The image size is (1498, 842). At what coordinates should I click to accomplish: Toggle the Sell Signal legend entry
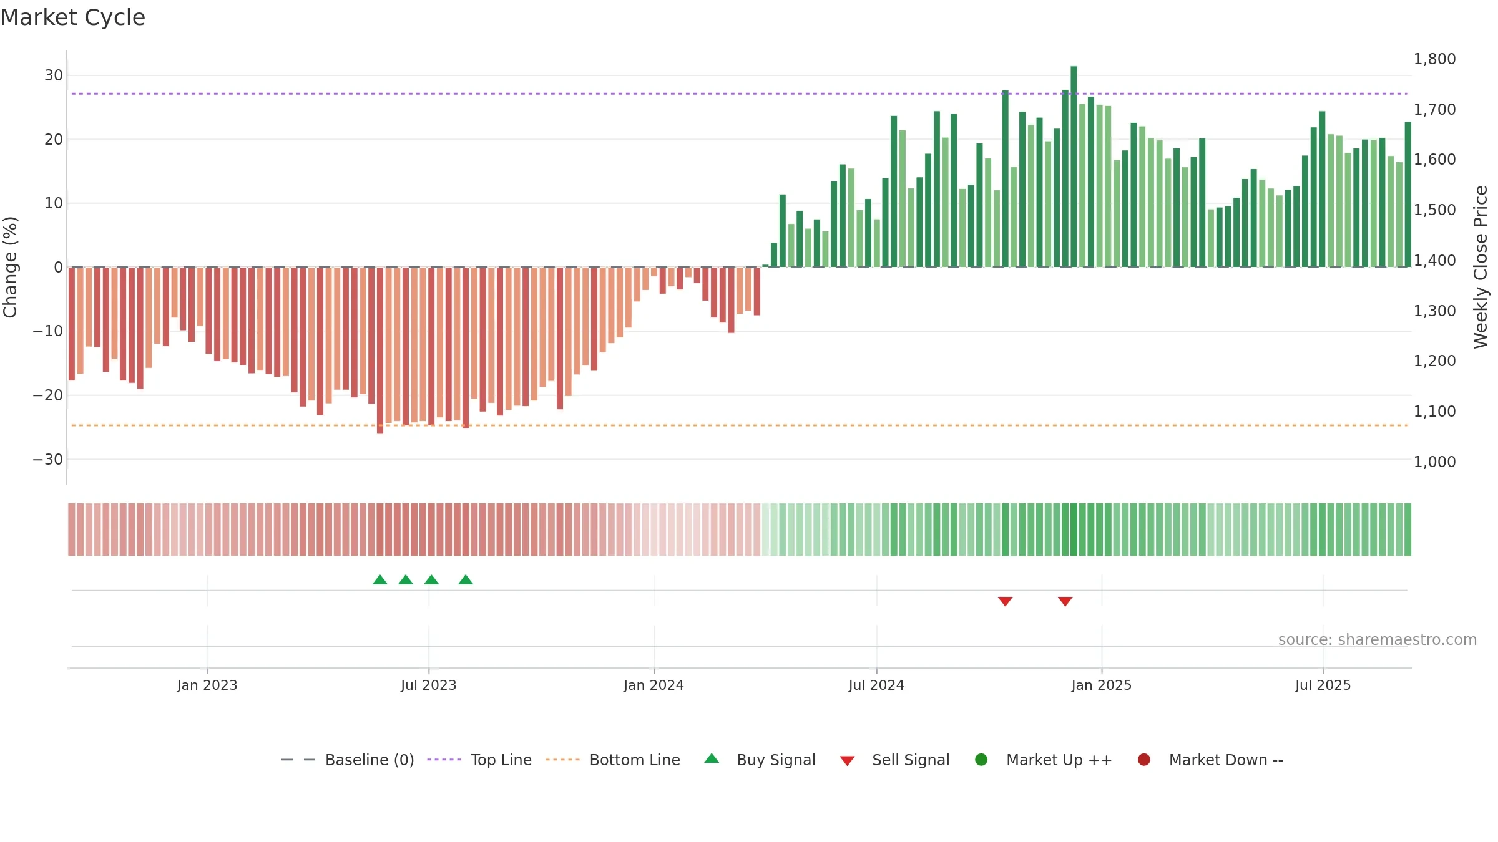click(x=894, y=760)
